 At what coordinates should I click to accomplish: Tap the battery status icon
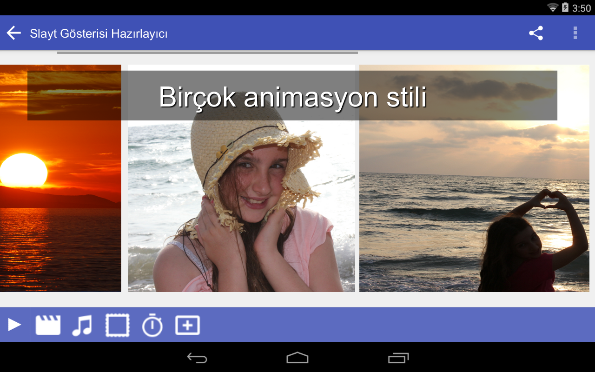[565, 7]
